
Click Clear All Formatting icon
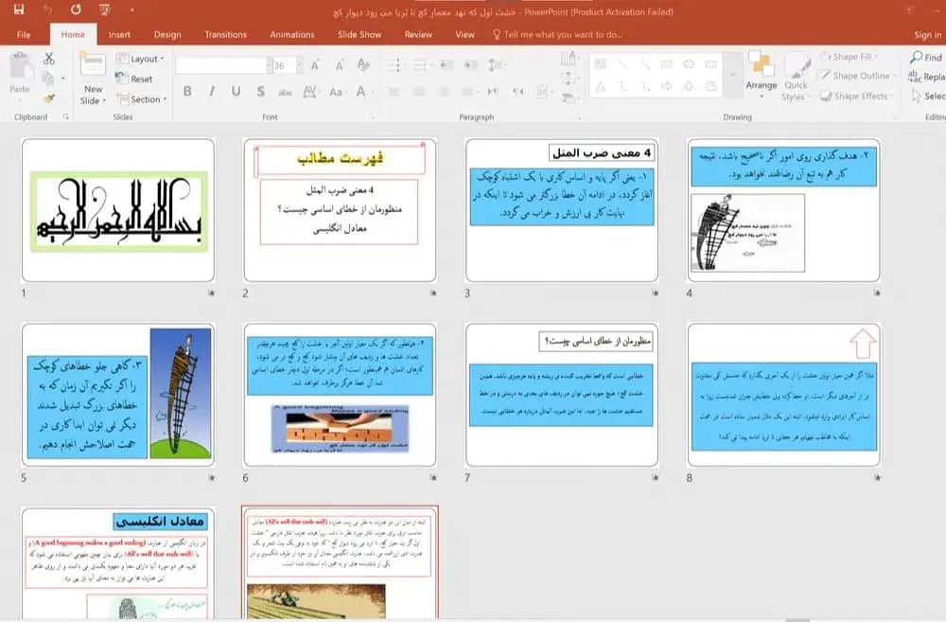click(362, 64)
